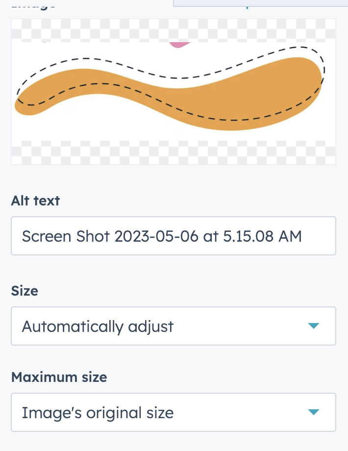The height and width of the screenshot is (451, 348).
Task: Click the "Size" field label
Action: (25, 291)
